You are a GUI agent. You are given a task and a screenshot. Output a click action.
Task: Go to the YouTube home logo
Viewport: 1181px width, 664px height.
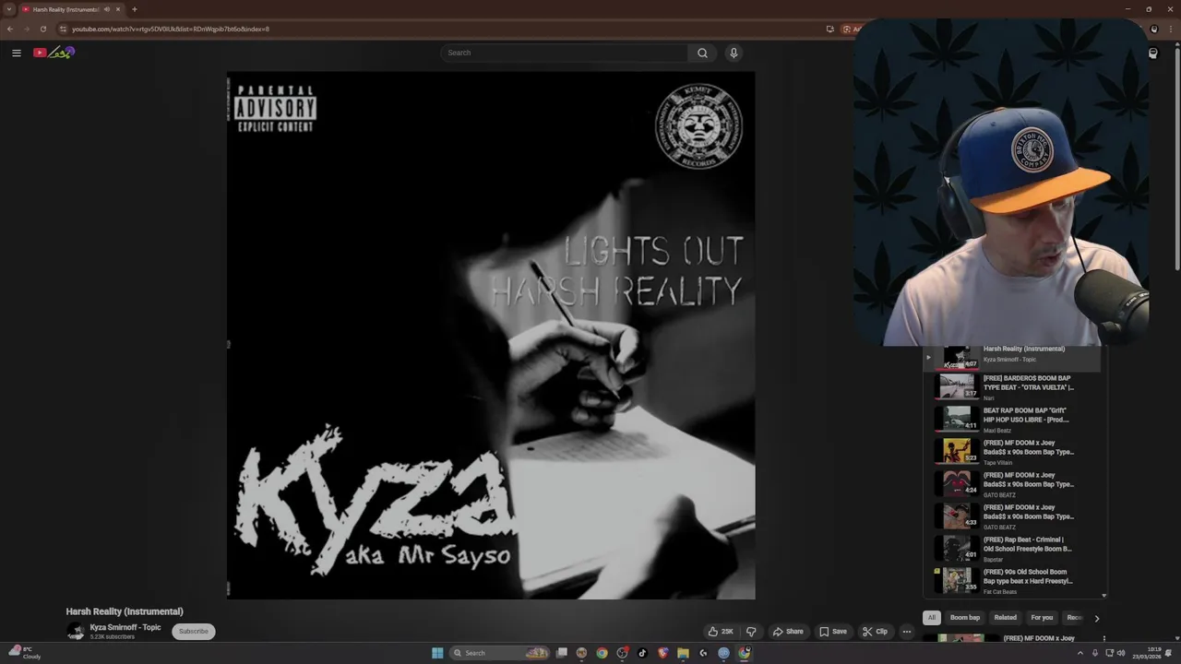click(x=54, y=53)
